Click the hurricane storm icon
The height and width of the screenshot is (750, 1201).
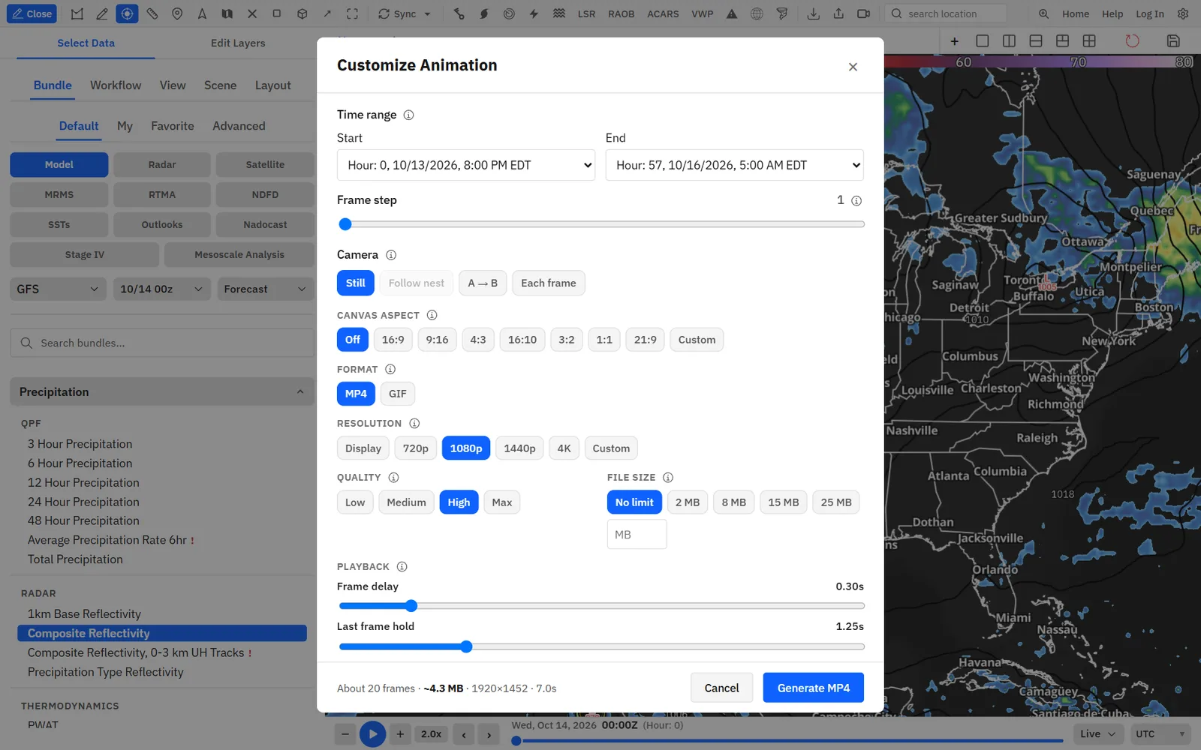pyautogui.click(x=484, y=13)
